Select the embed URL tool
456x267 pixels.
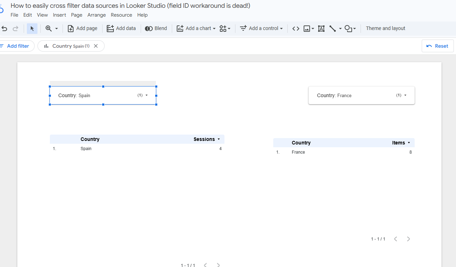point(296,28)
